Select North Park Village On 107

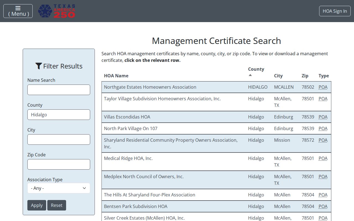216,128
